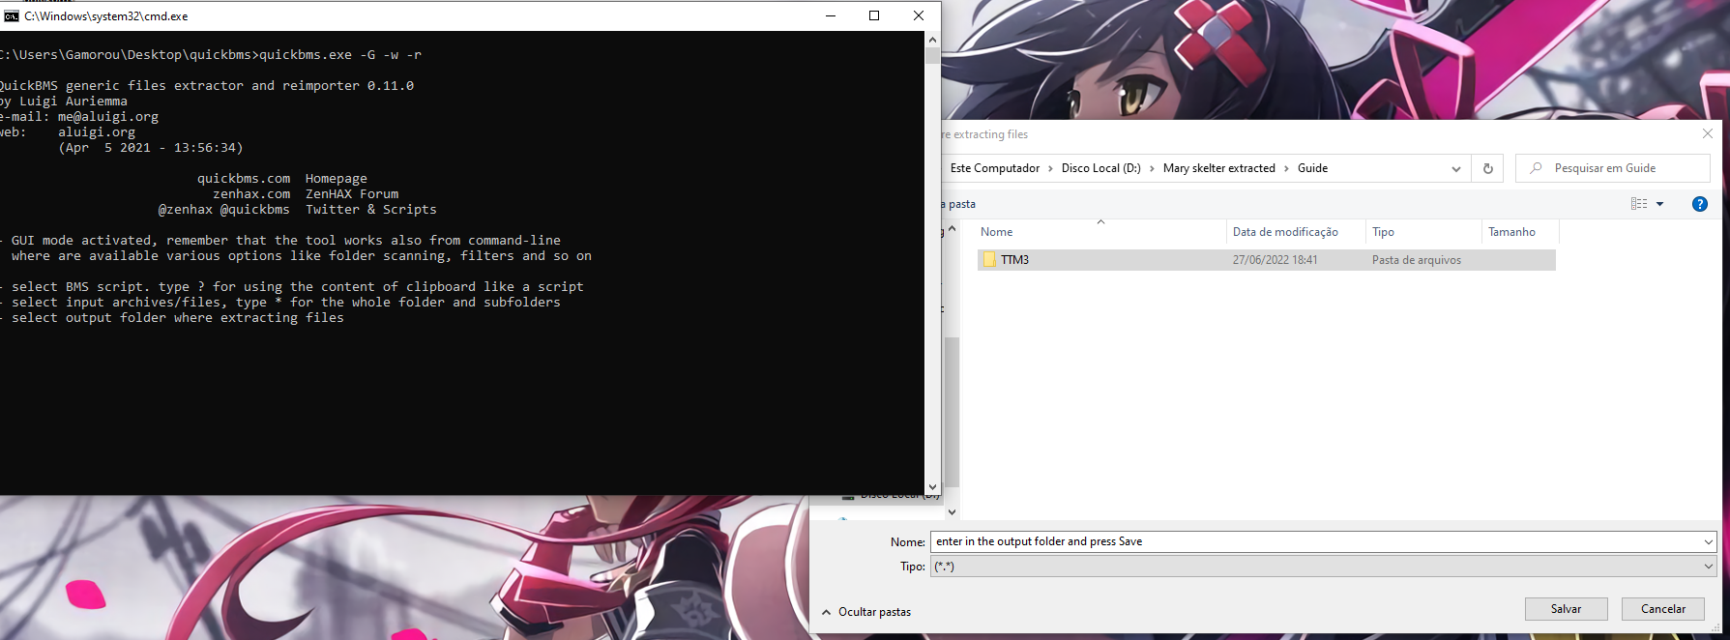This screenshot has height=640, width=1730.
Task: Expand the chevron after Mary skelter extracted
Action: [1286, 168]
